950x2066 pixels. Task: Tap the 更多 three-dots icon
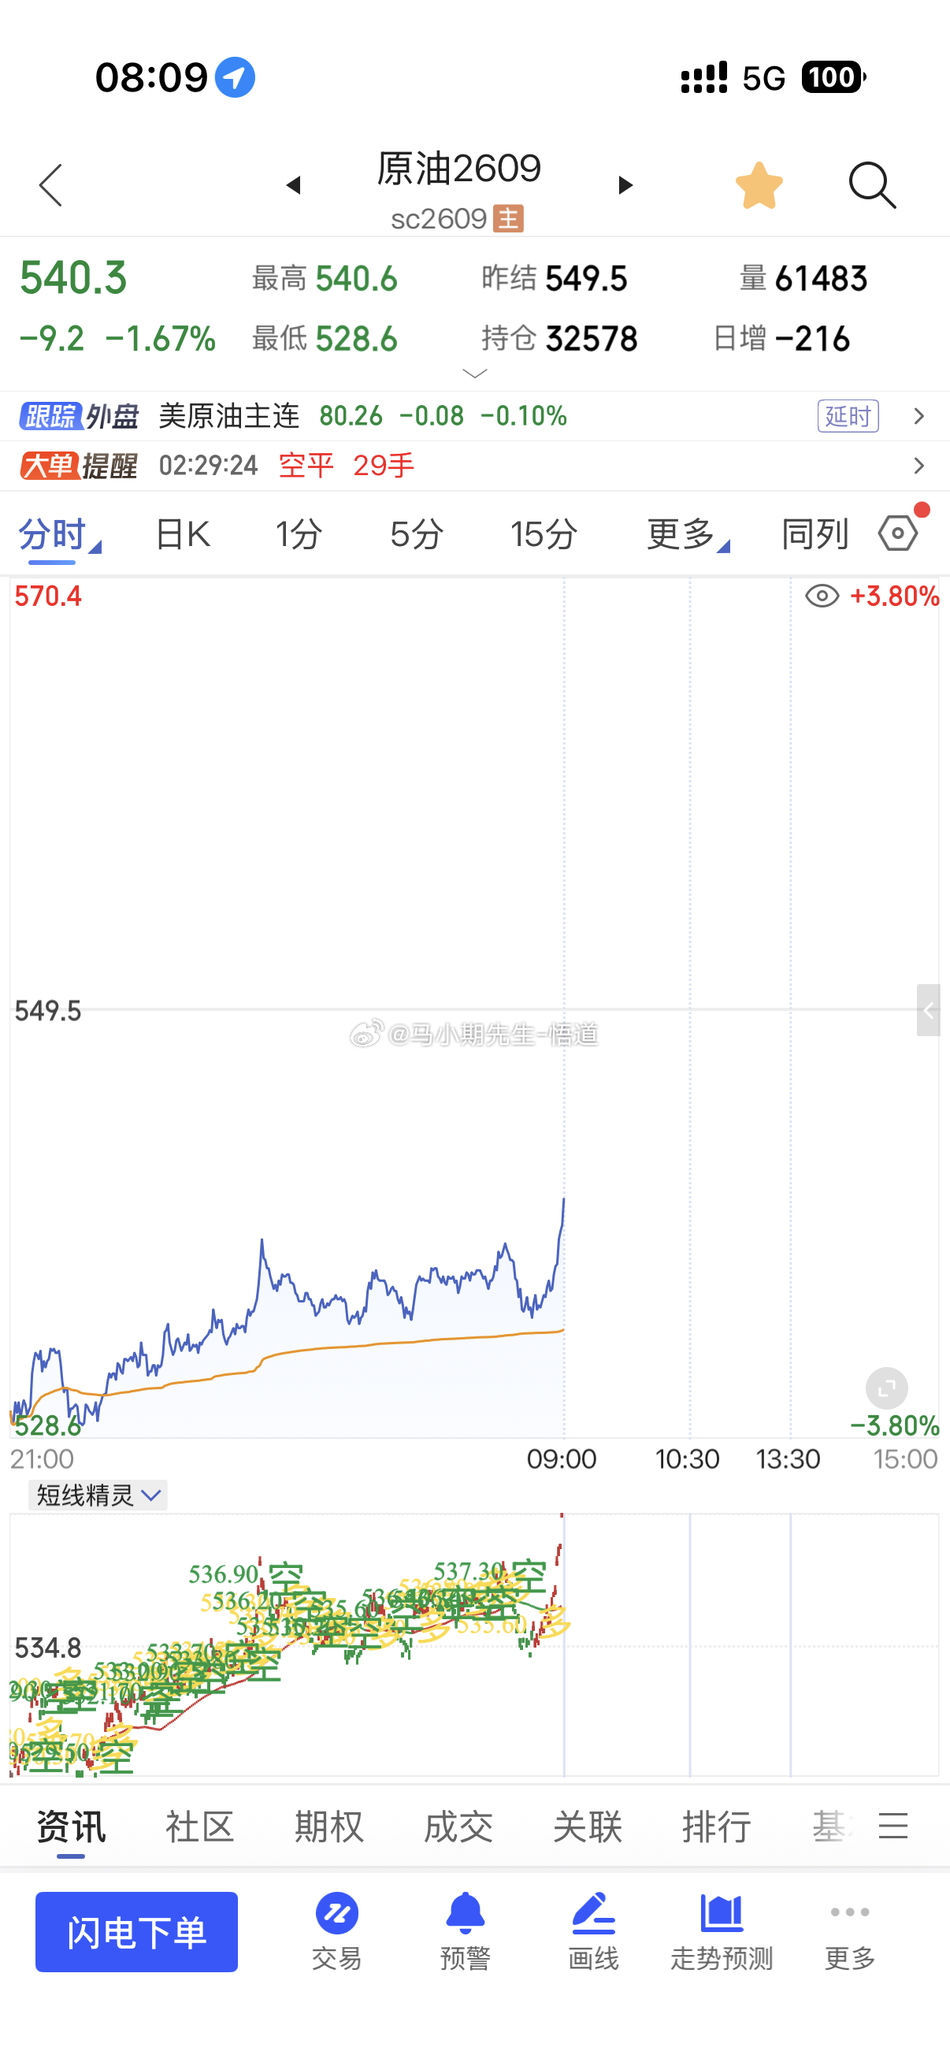click(850, 1931)
